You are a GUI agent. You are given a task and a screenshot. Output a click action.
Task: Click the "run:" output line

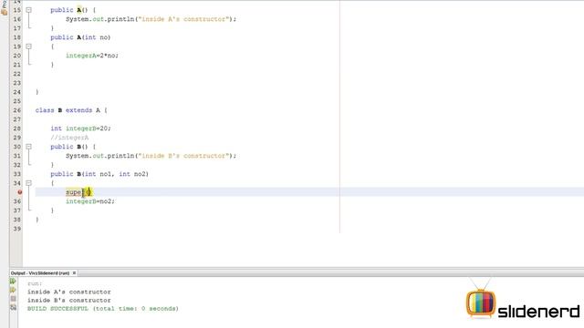[35, 283]
